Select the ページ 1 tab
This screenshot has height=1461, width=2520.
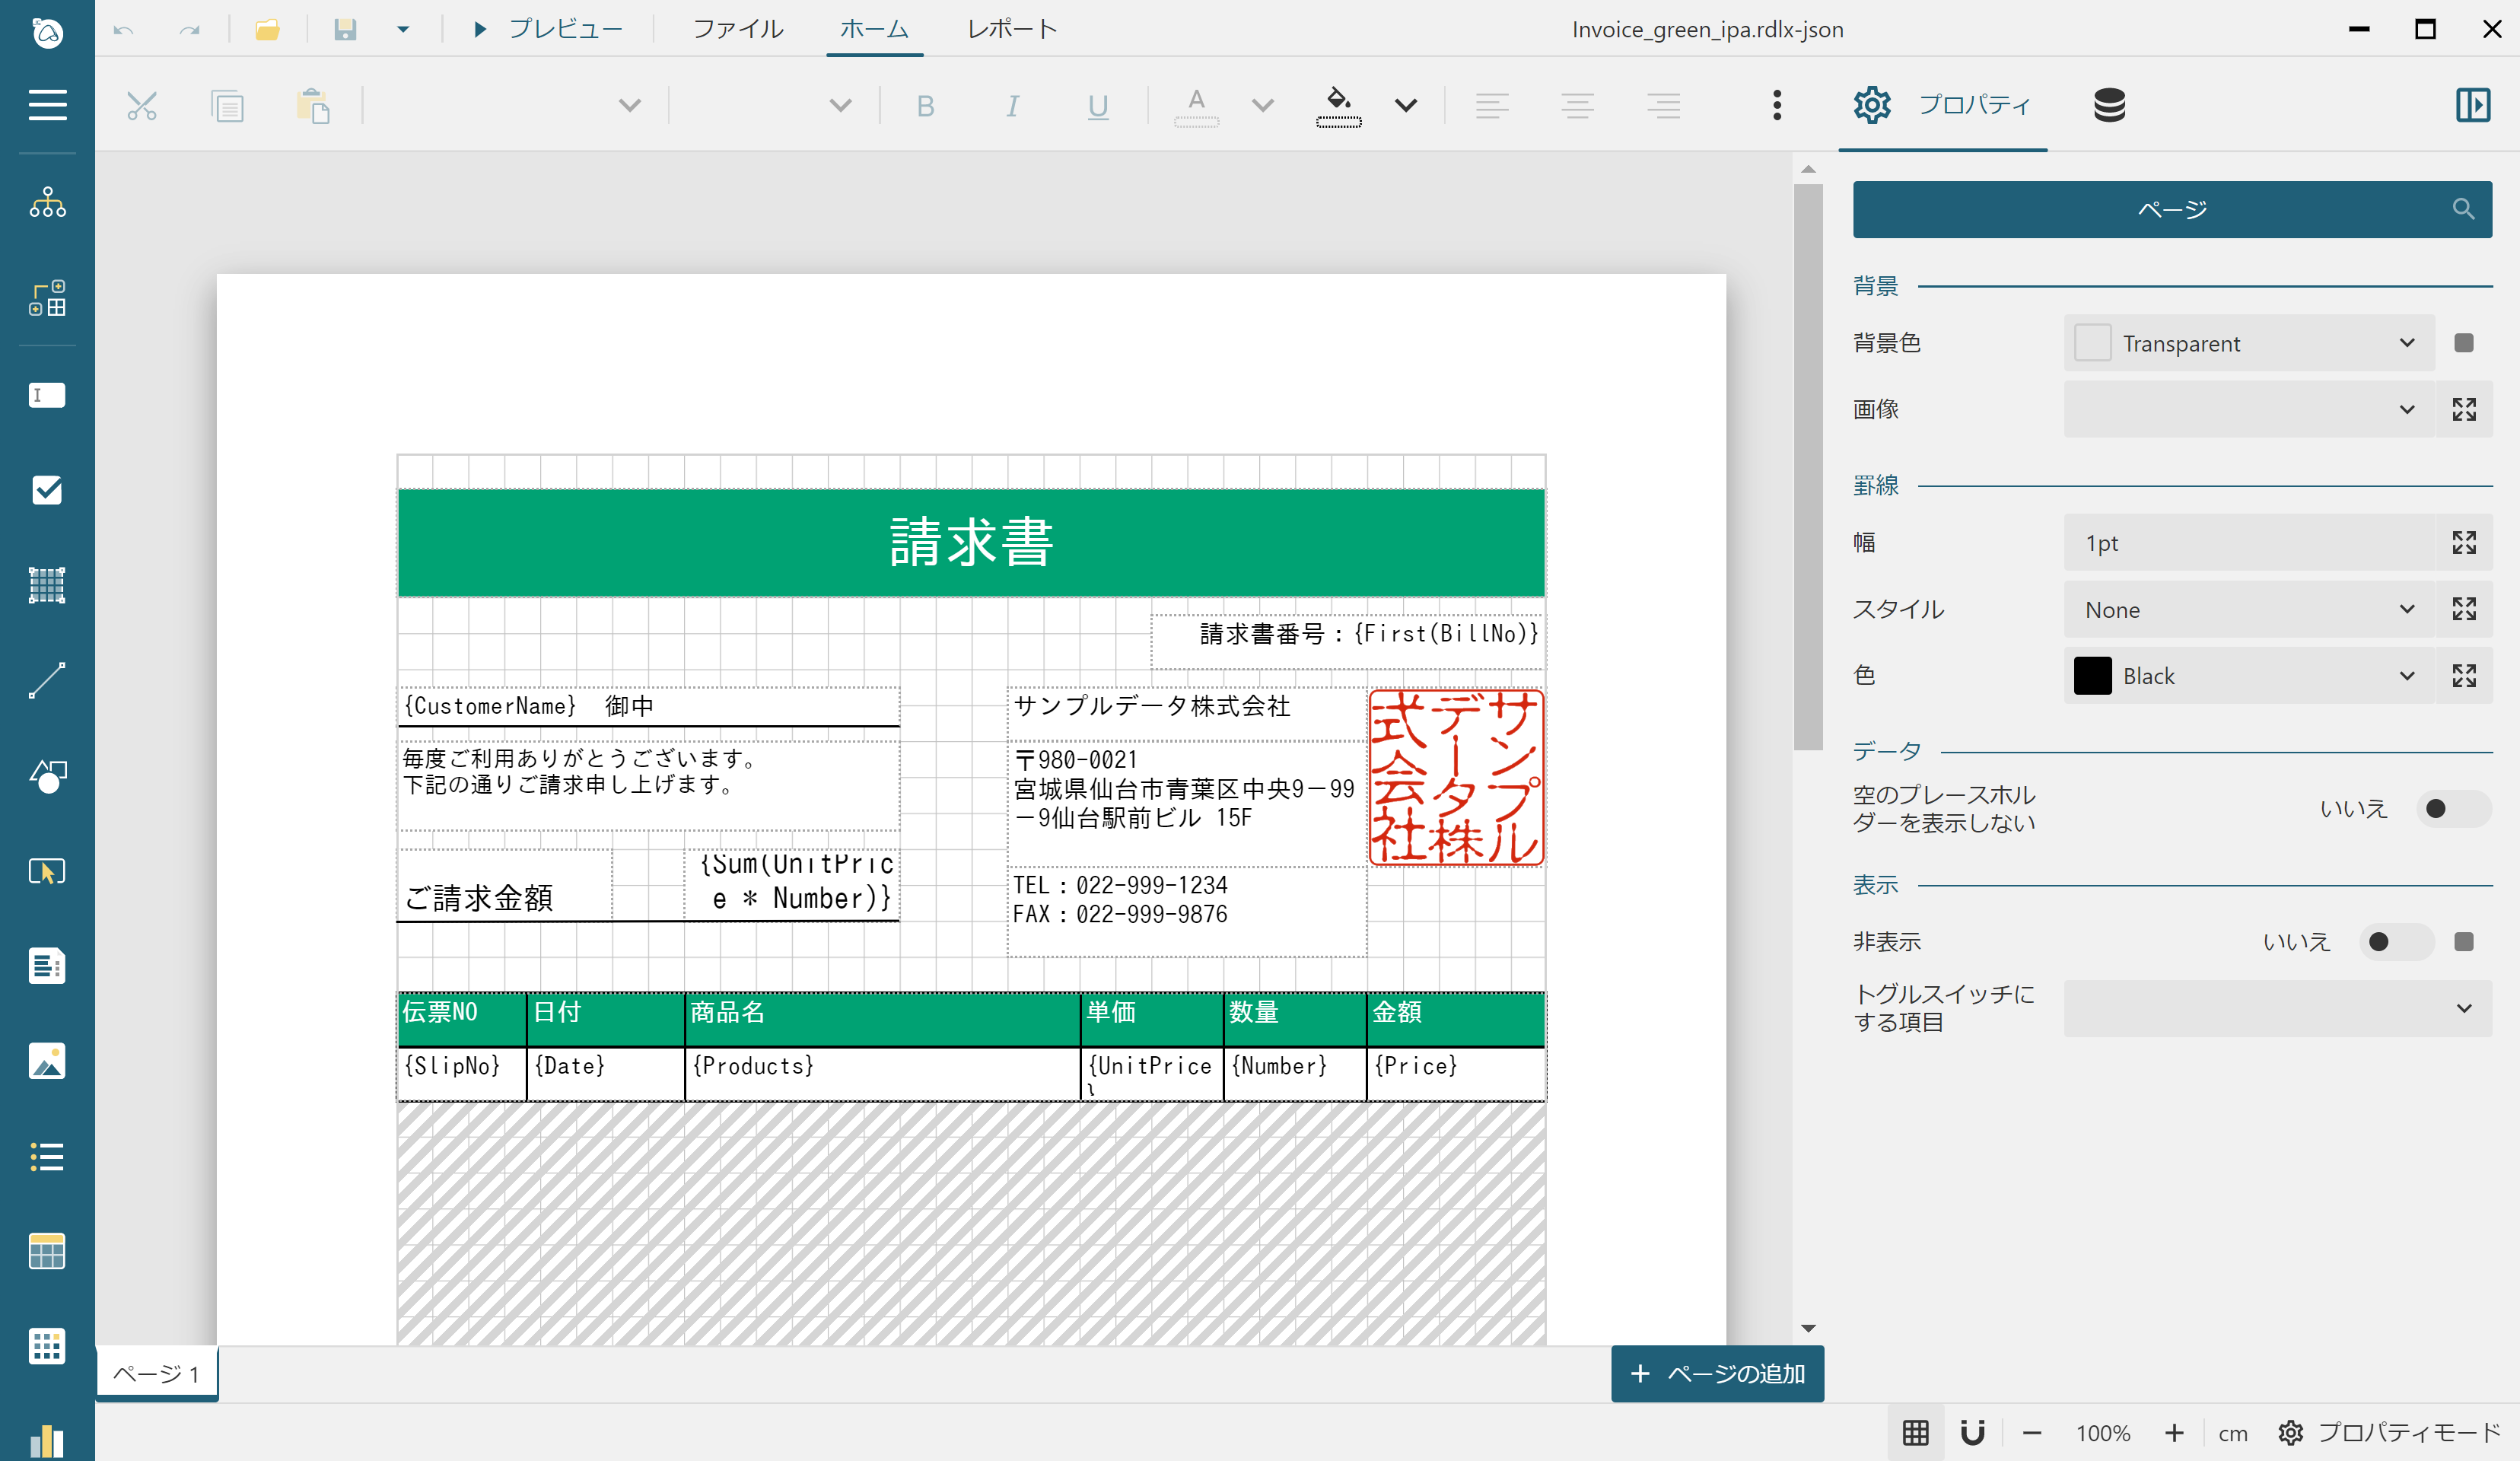click(x=157, y=1374)
